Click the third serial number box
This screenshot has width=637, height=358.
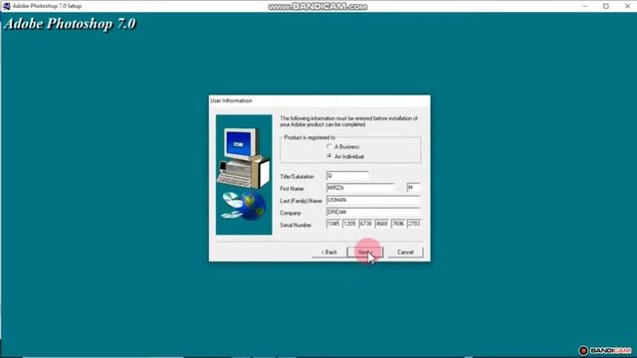click(365, 224)
